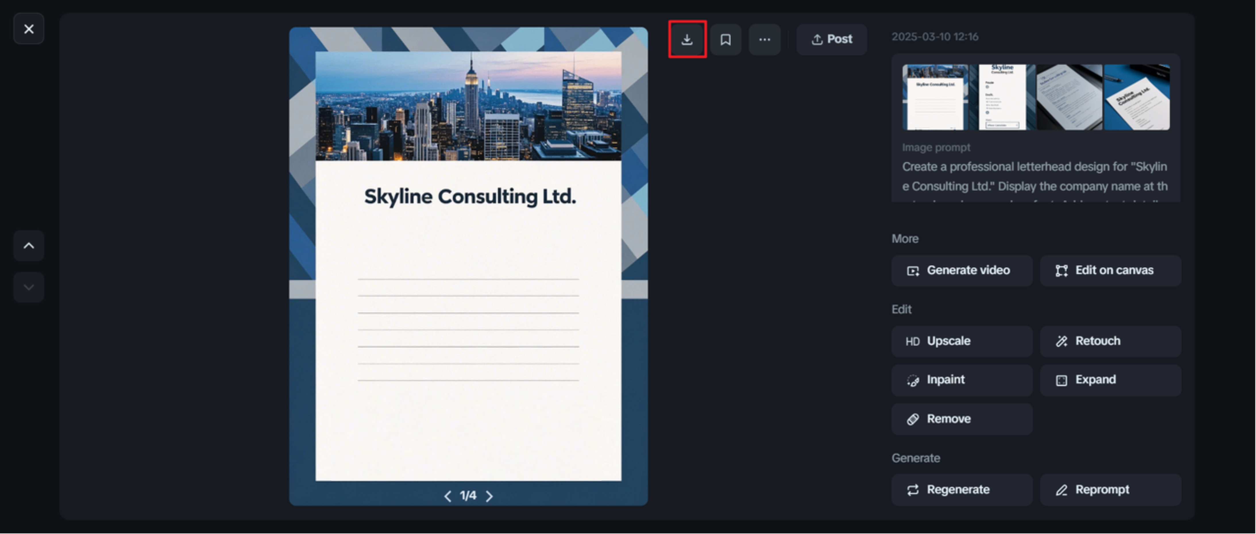The height and width of the screenshot is (534, 1256).
Task: Click Reprompt to edit prompt
Action: (x=1110, y=490)
